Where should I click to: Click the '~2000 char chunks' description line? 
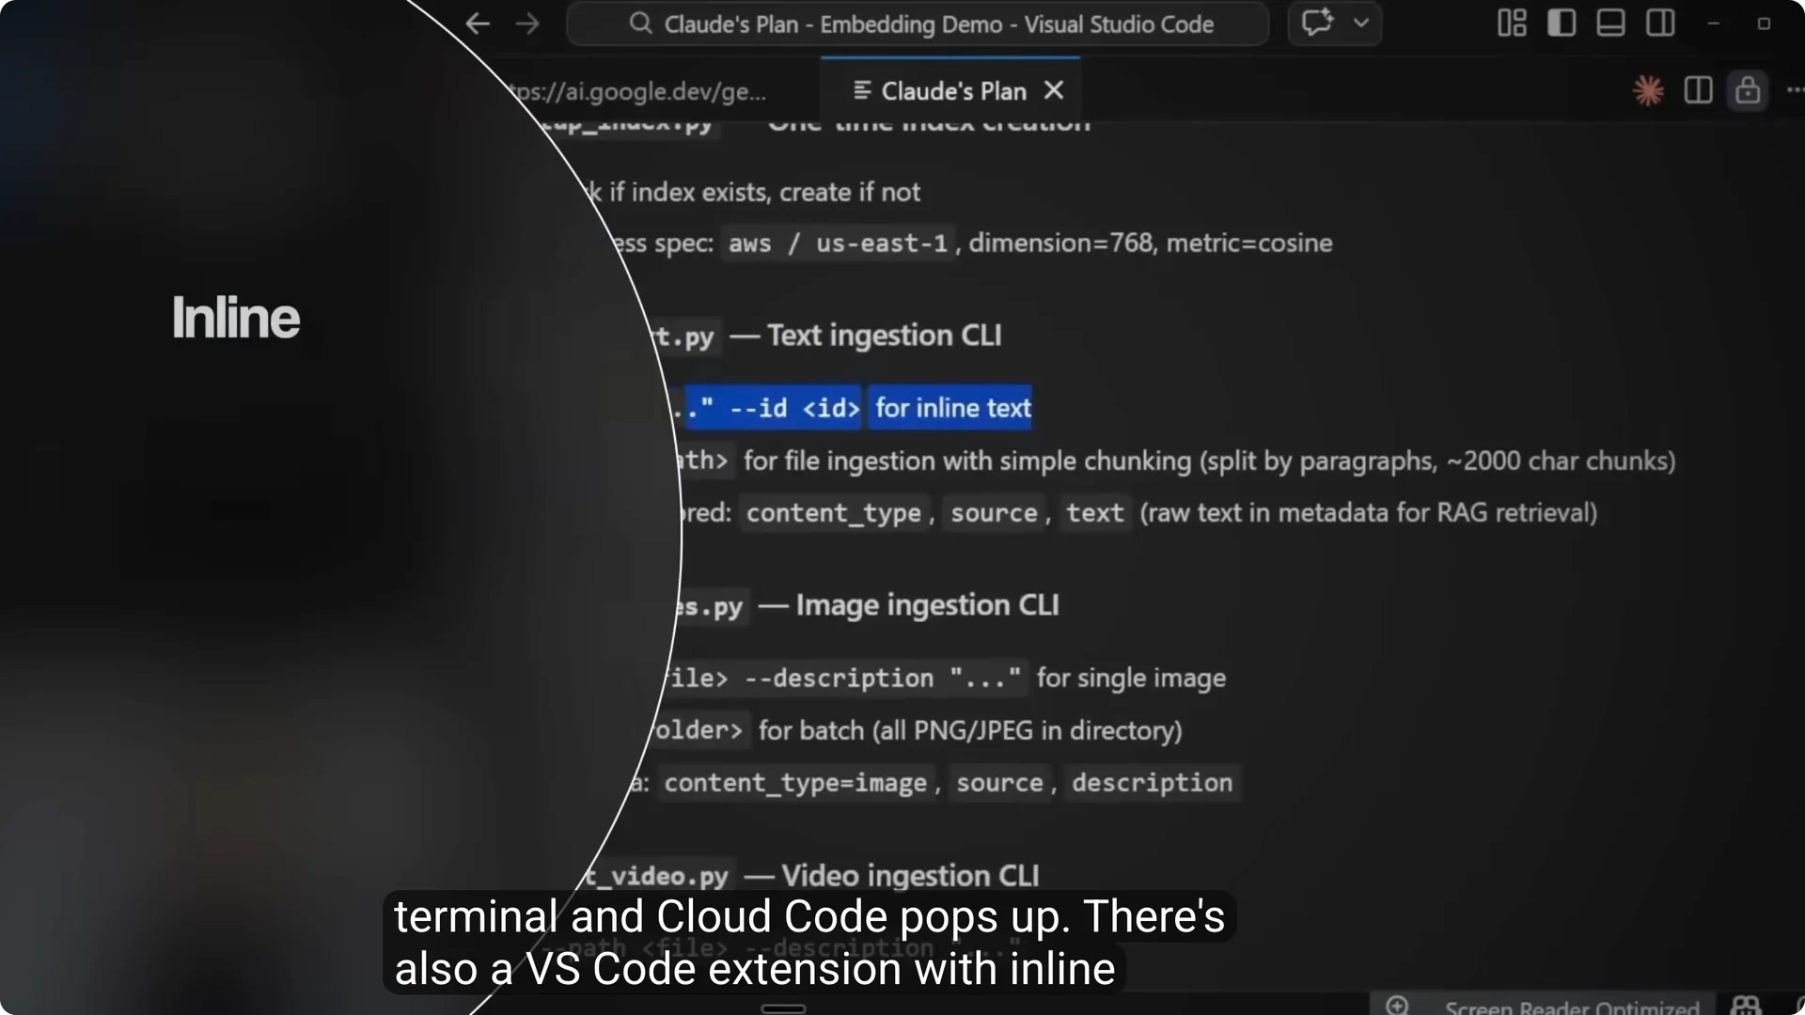point(1209,461)
